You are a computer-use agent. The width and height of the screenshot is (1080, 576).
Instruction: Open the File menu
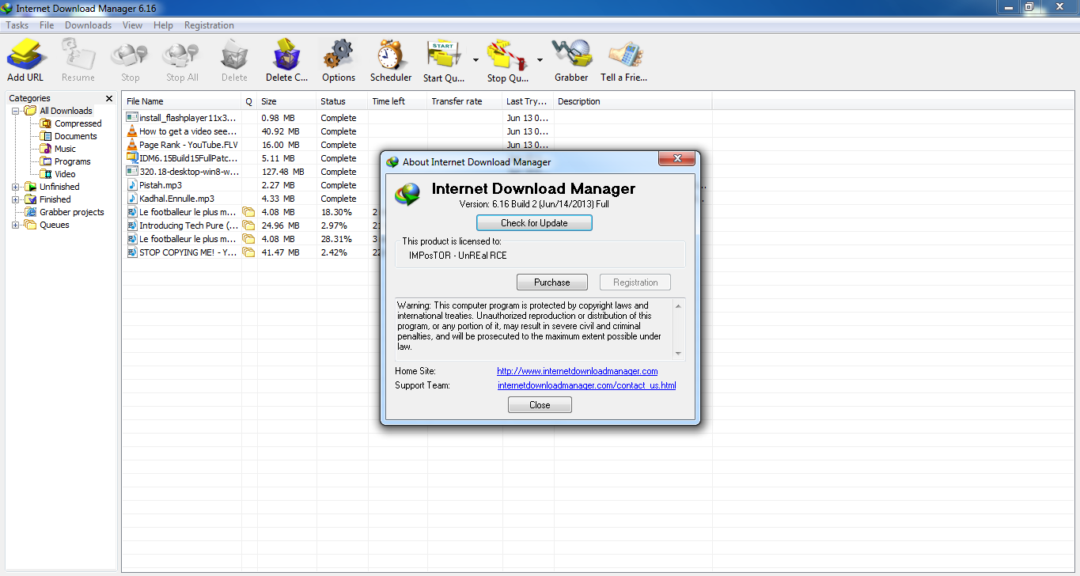coord(47,25)
